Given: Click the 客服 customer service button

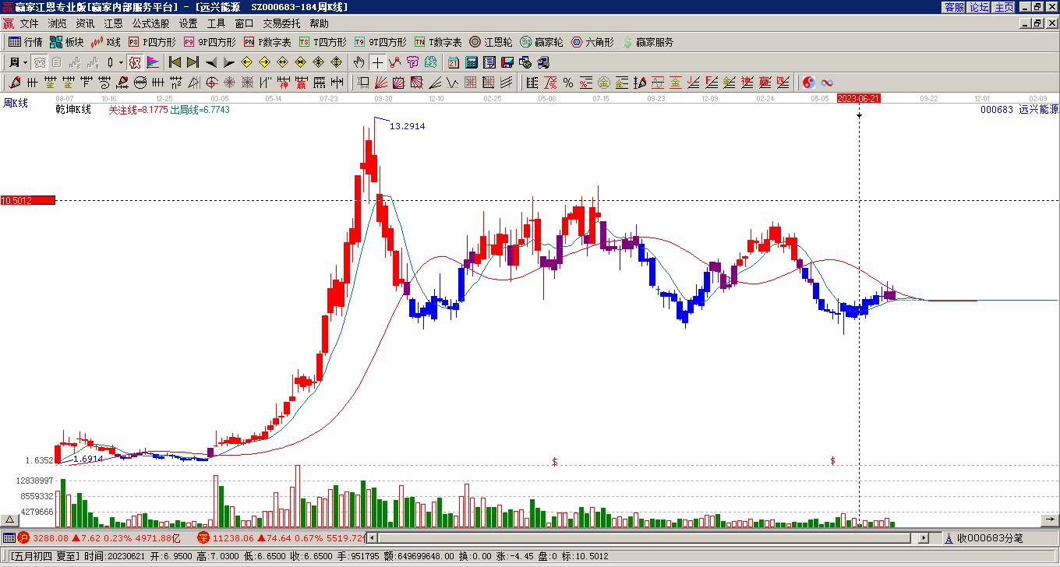Looking at the screenshot, I should pyautogui.click(x=955, y=7).
